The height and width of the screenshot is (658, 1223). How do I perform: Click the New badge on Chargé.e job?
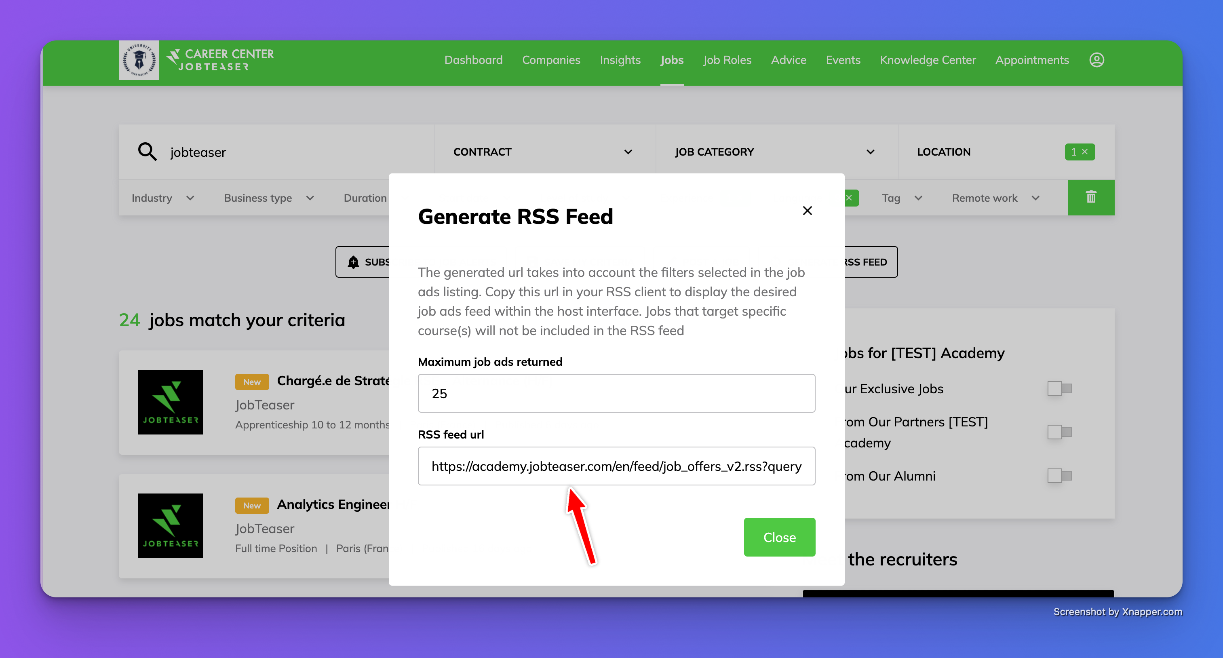(252, 382)
